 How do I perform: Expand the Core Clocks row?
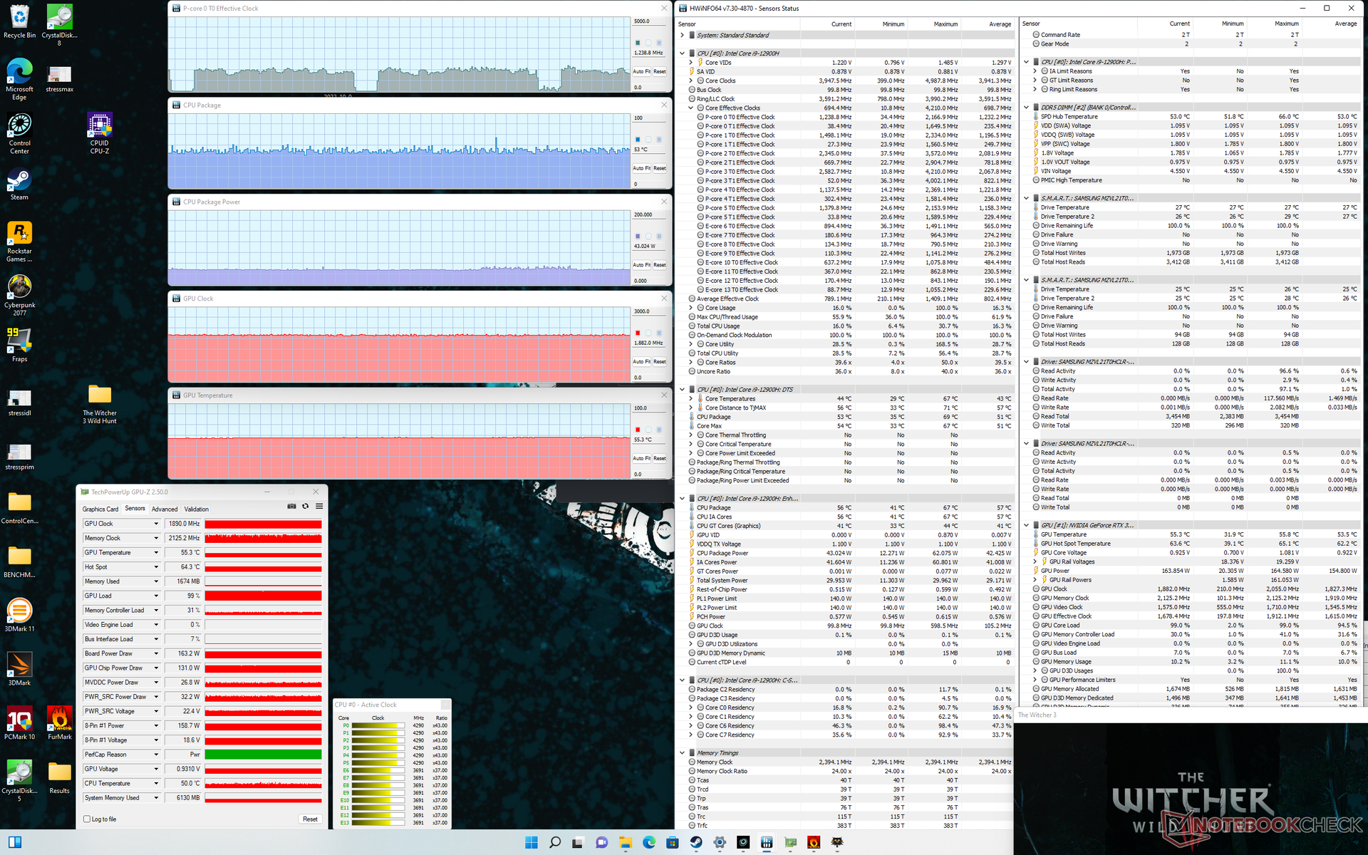(x=691, y=81)
